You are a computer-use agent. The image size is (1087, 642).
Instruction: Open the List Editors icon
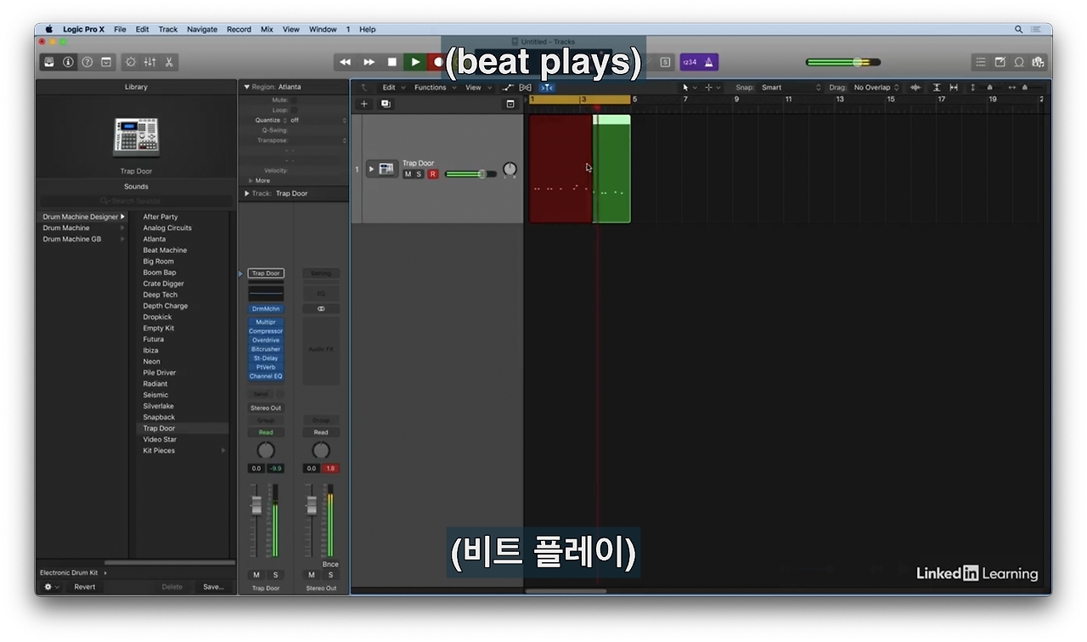(x=981, y=62)
